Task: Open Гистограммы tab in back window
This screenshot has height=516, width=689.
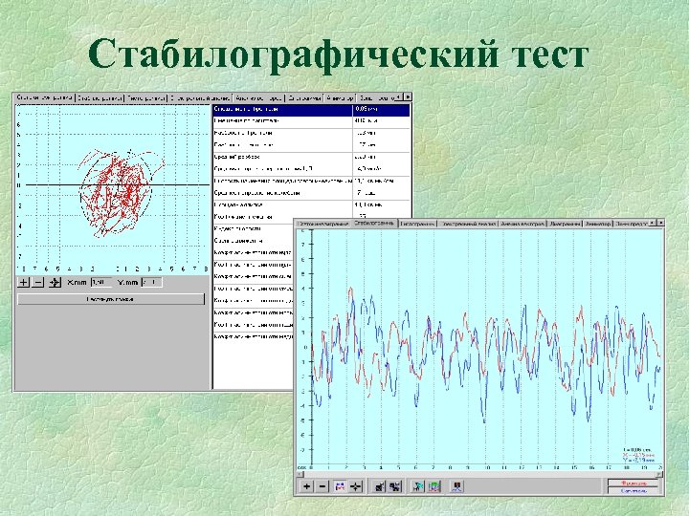Action: [x=146, y=97]
